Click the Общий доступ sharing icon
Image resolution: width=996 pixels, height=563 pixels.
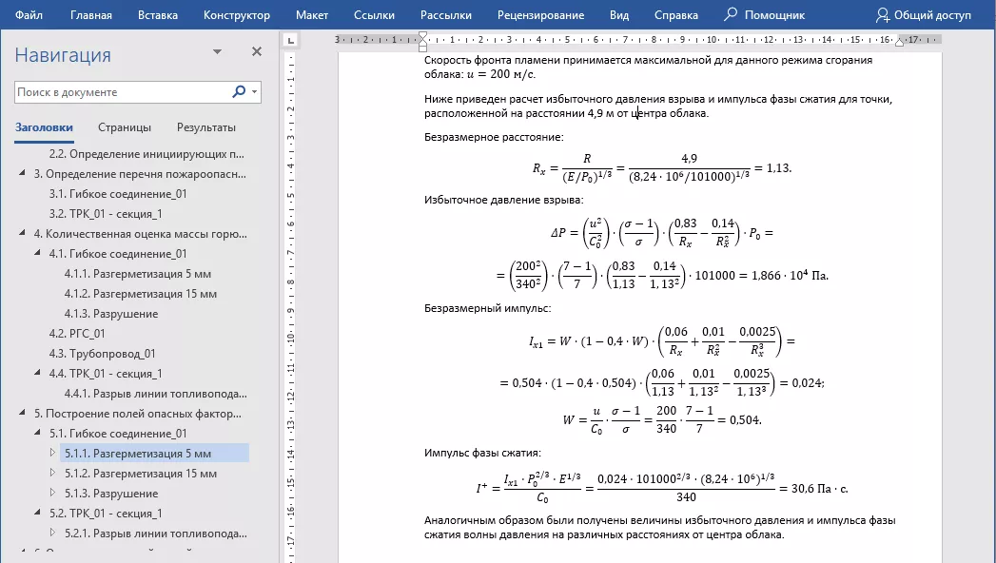(885, 14)
